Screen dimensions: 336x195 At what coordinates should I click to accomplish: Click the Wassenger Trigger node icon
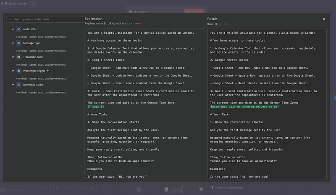[x=18, y=71]
